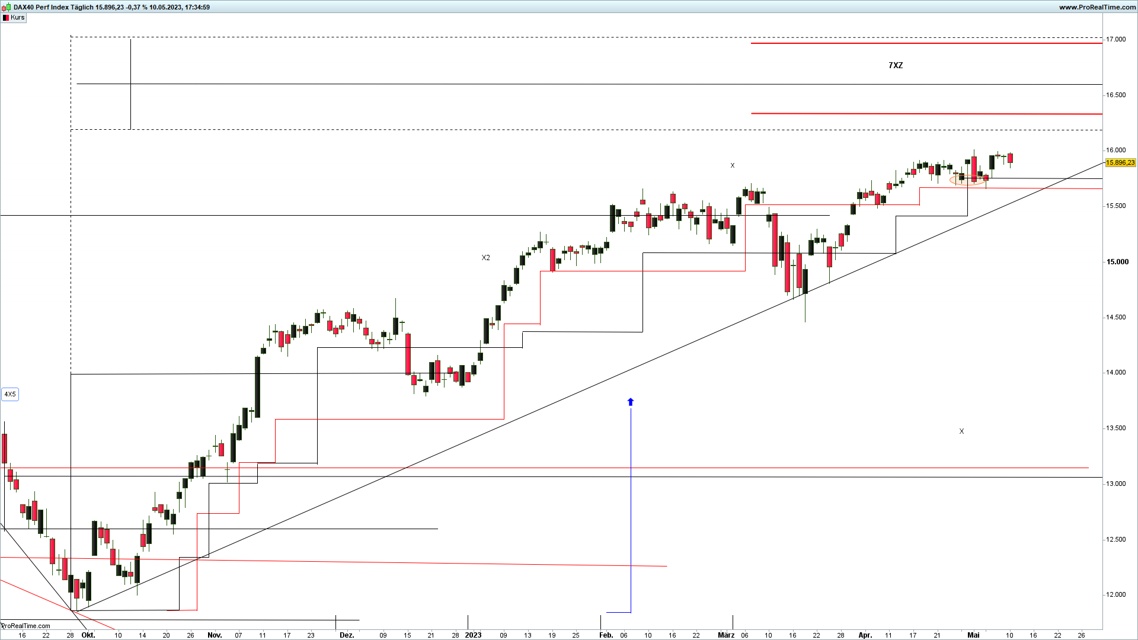Click the März month label on time axis
Screen dimensions: 1138x640
(x=726, y=635)
